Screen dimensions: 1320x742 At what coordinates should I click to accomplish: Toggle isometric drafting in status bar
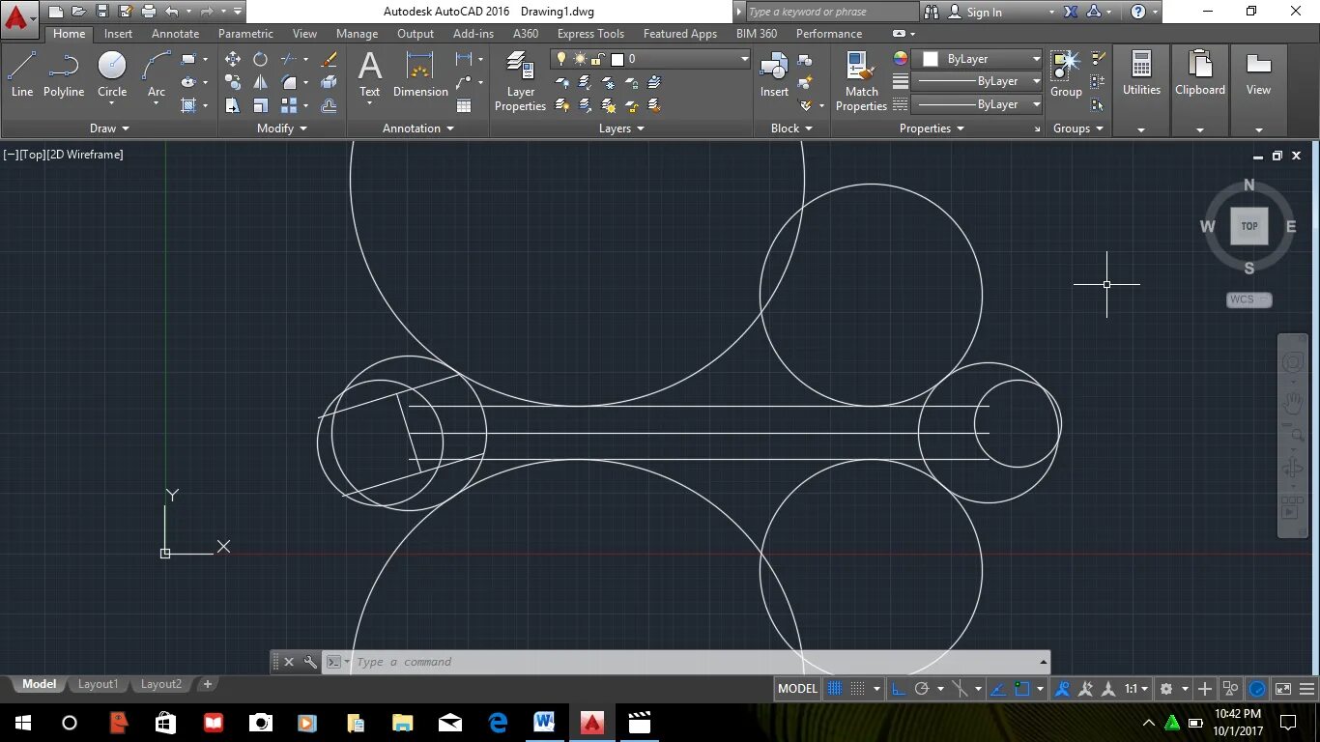pos(961,689)
